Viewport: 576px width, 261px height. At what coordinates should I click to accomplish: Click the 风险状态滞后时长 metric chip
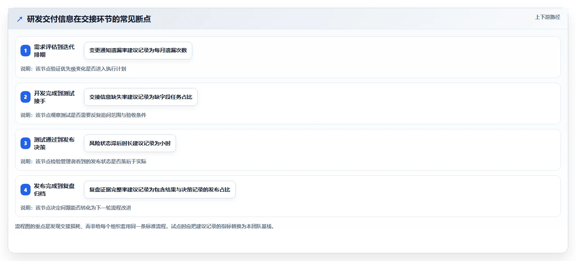tap(130, 143)
